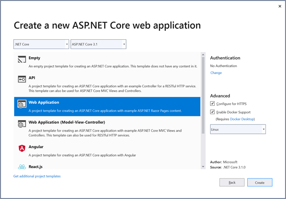Select the Empty template icon

tap(22, 59)
